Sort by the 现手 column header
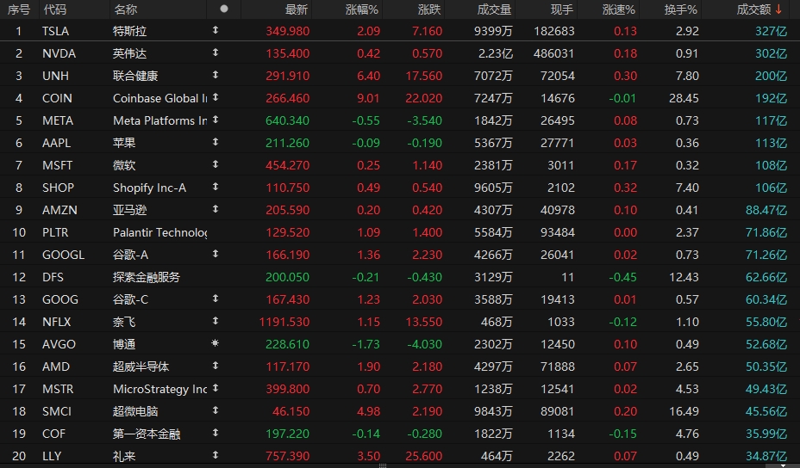 562,9
